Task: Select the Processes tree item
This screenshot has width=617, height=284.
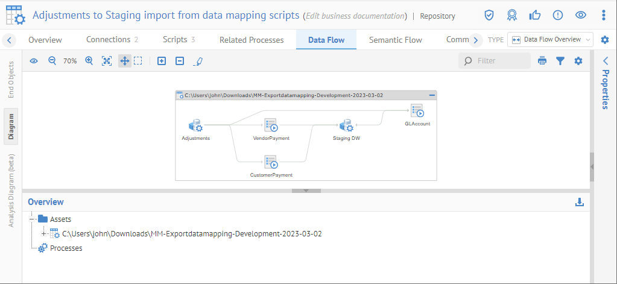Action: 66,248
